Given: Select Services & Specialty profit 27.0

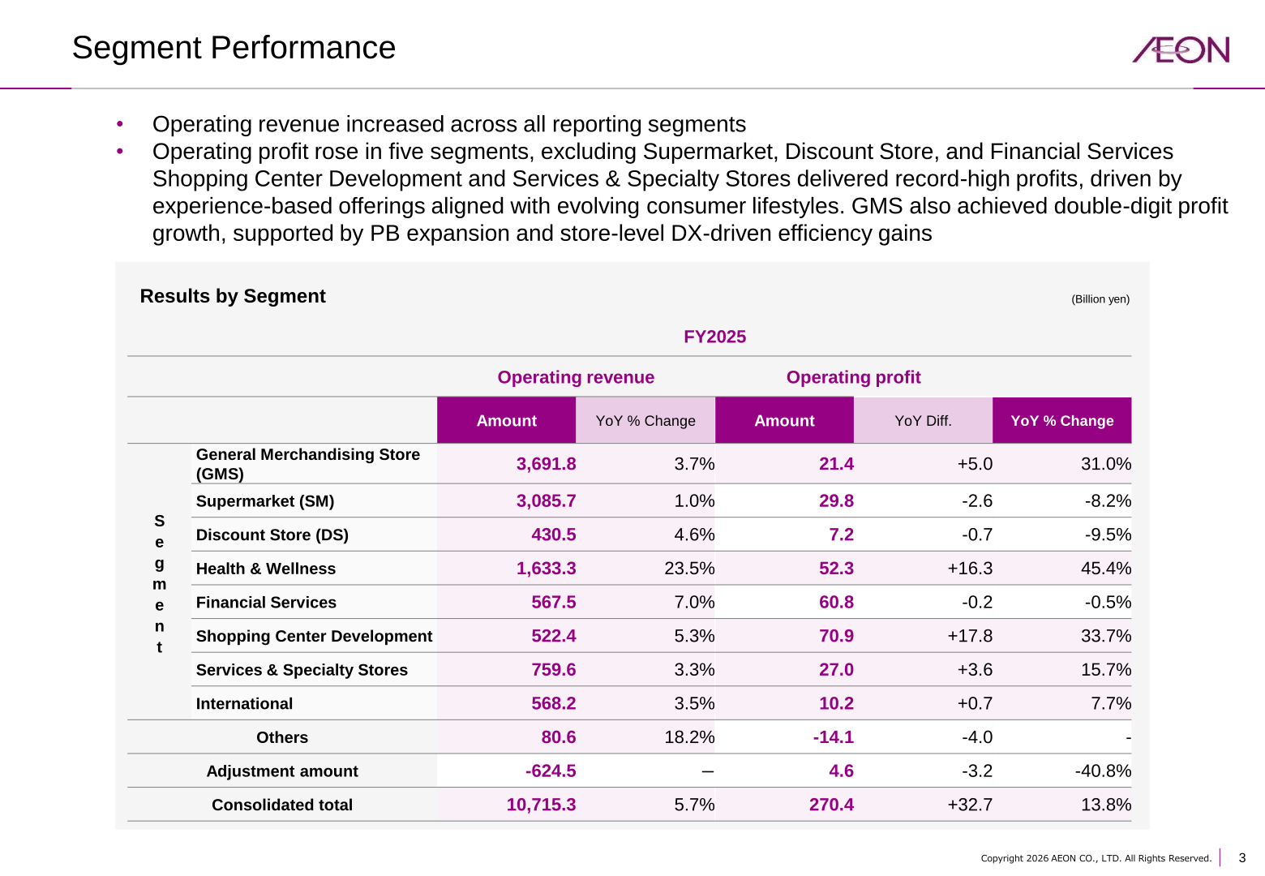Looking at the screenshot, I should 836,670.
